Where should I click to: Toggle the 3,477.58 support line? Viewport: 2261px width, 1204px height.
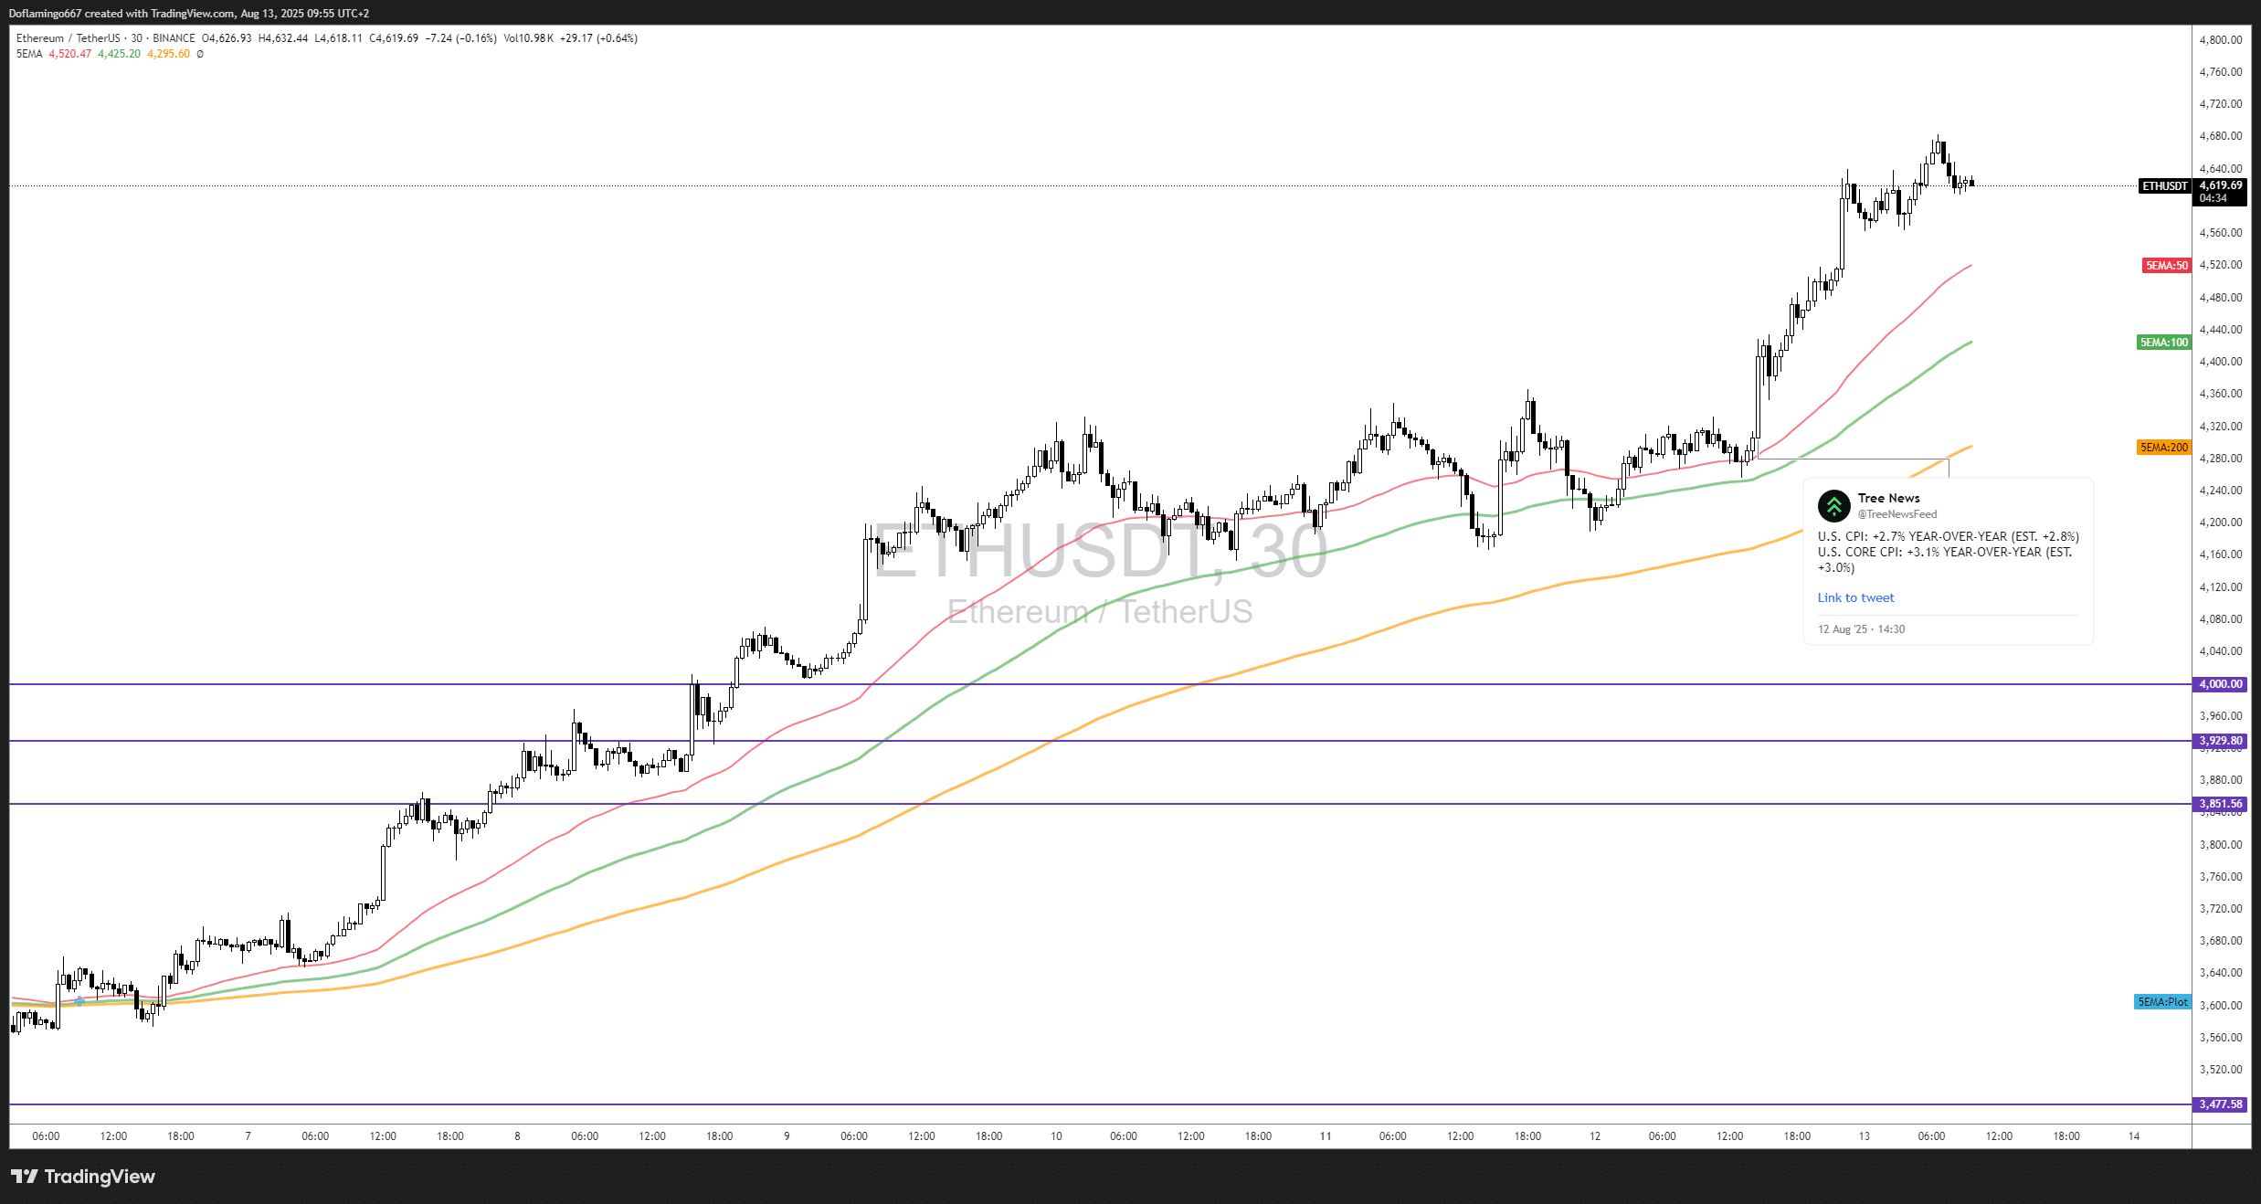coord(2220,1104)
